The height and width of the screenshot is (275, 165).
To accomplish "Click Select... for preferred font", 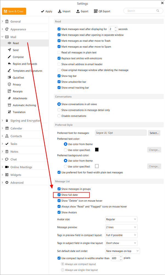I will pos(154,133).
